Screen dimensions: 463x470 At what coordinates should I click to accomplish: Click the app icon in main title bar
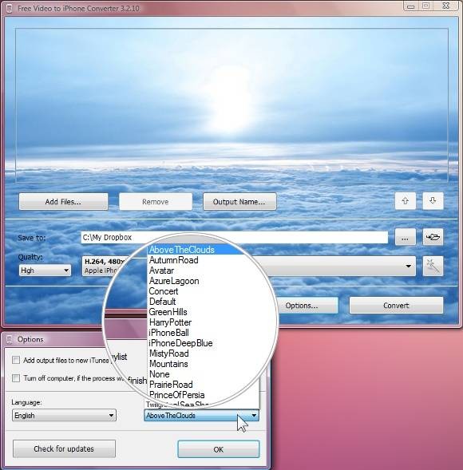coord(10,9)
